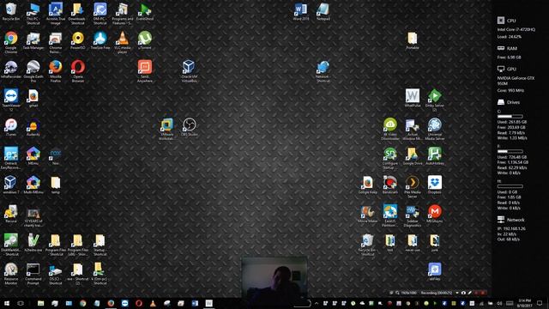Image resolution: width=549 pixels, height=309 pixels.
Task: Select the MEGAsync desktop icon
Action: point(435,214)
